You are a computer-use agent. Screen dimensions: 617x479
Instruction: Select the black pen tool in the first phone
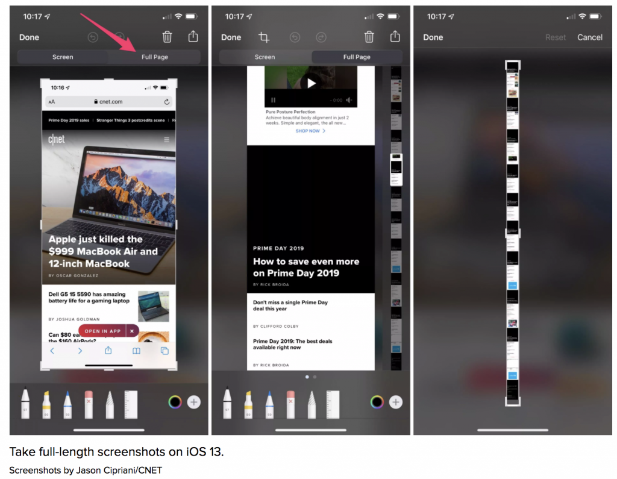coord(25,404)
